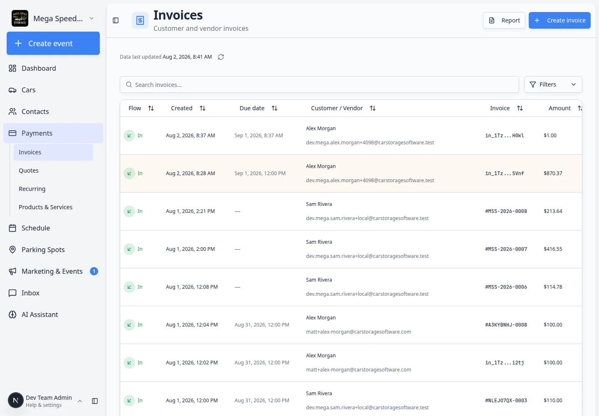This screenshot has width=599, height=416.
Task: Click the Create event button
Action: click(x=53, y=43)
